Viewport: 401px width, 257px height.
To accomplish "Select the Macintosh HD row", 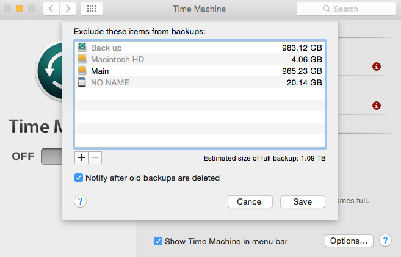I will pyautogui.click(x=200, y=59).
